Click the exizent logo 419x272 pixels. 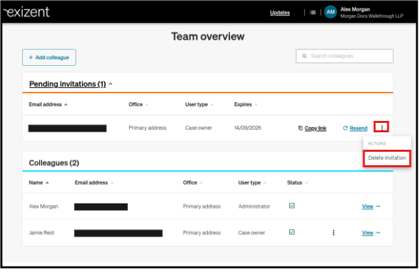tap(27, 12)
